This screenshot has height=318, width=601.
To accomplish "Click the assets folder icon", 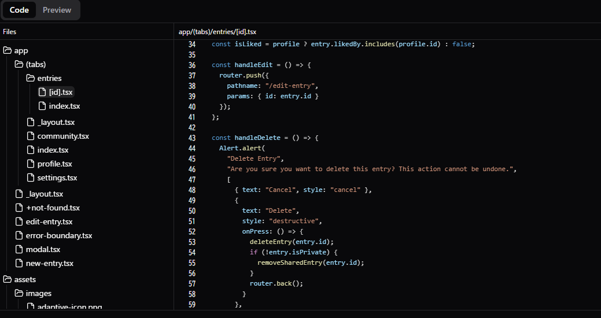I will pos(8,279).
